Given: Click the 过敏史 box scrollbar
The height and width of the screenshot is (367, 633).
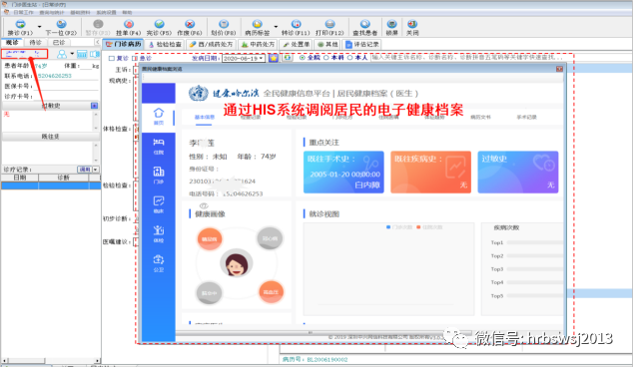Looking at the screenshot, I should (x=96, y=121).
